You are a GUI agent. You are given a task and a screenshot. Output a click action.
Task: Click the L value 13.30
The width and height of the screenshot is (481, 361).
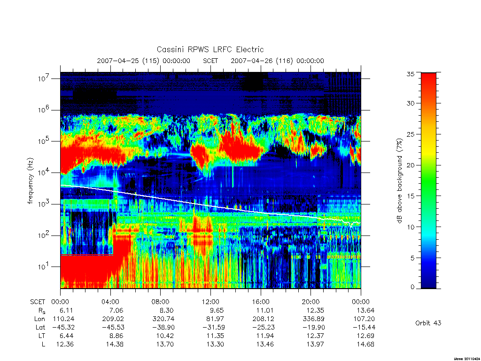coord(215,345)
